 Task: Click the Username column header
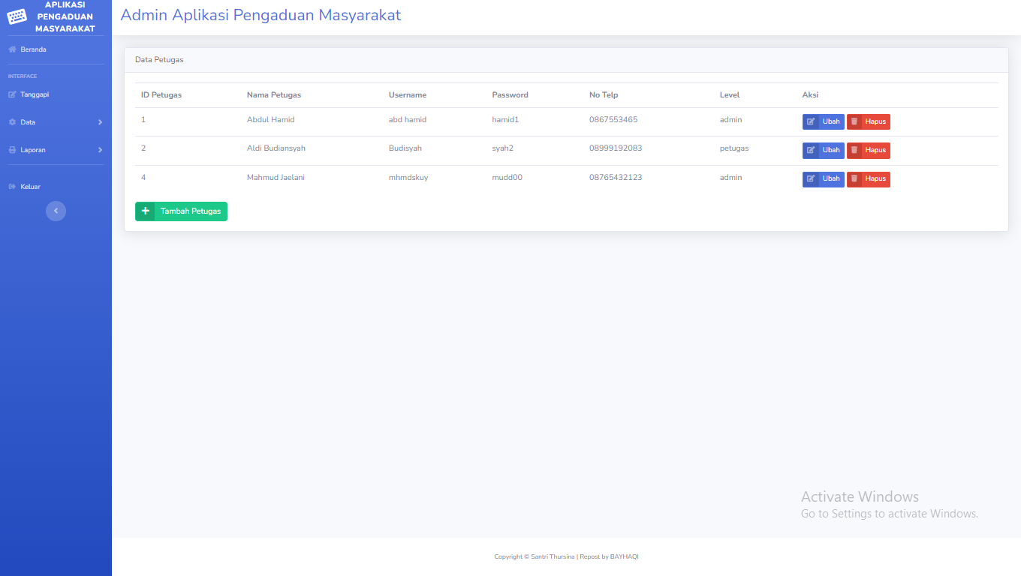(x=408, y=95)
